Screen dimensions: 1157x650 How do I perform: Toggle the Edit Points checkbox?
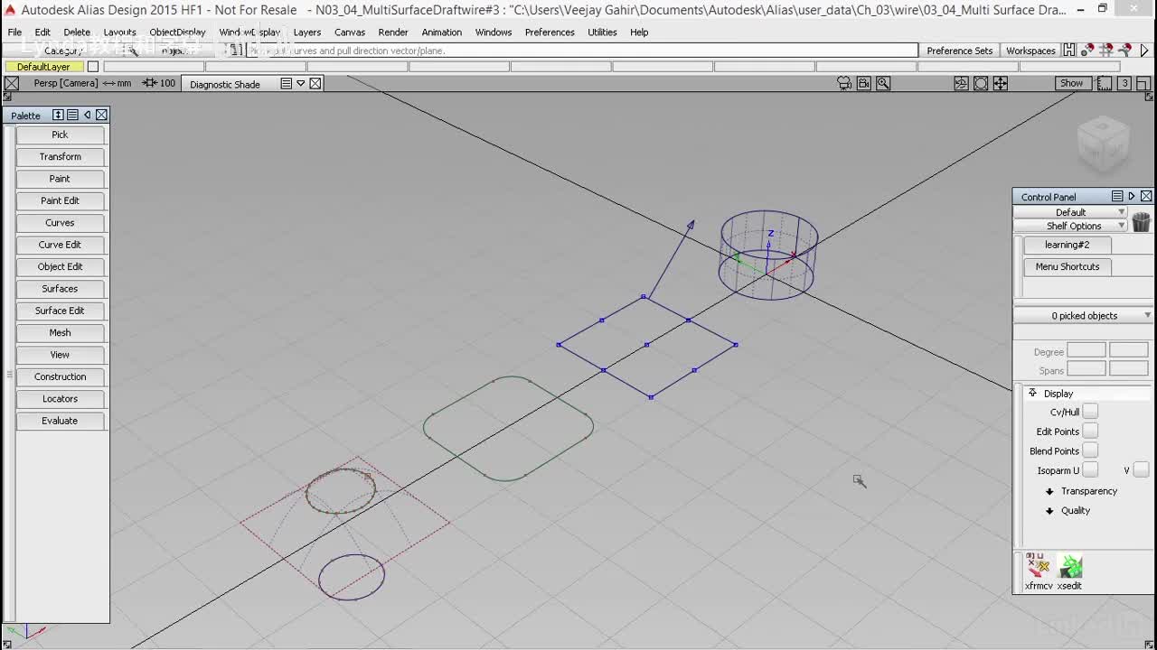[1090, 432]
